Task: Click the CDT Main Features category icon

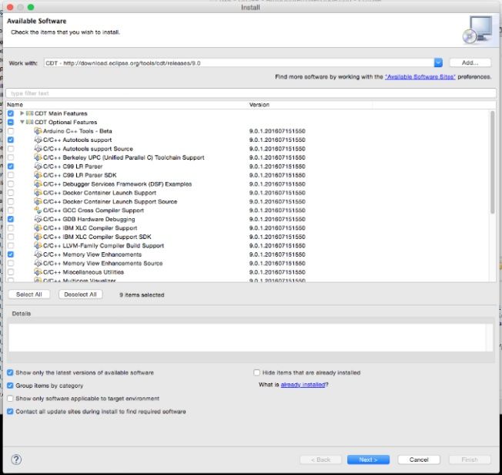Action: coord(29,113)
